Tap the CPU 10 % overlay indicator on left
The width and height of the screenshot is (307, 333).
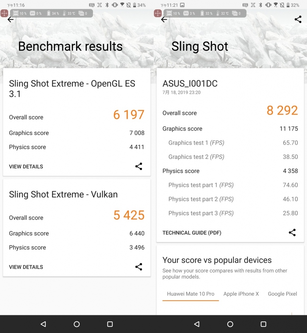coord(20,13)
